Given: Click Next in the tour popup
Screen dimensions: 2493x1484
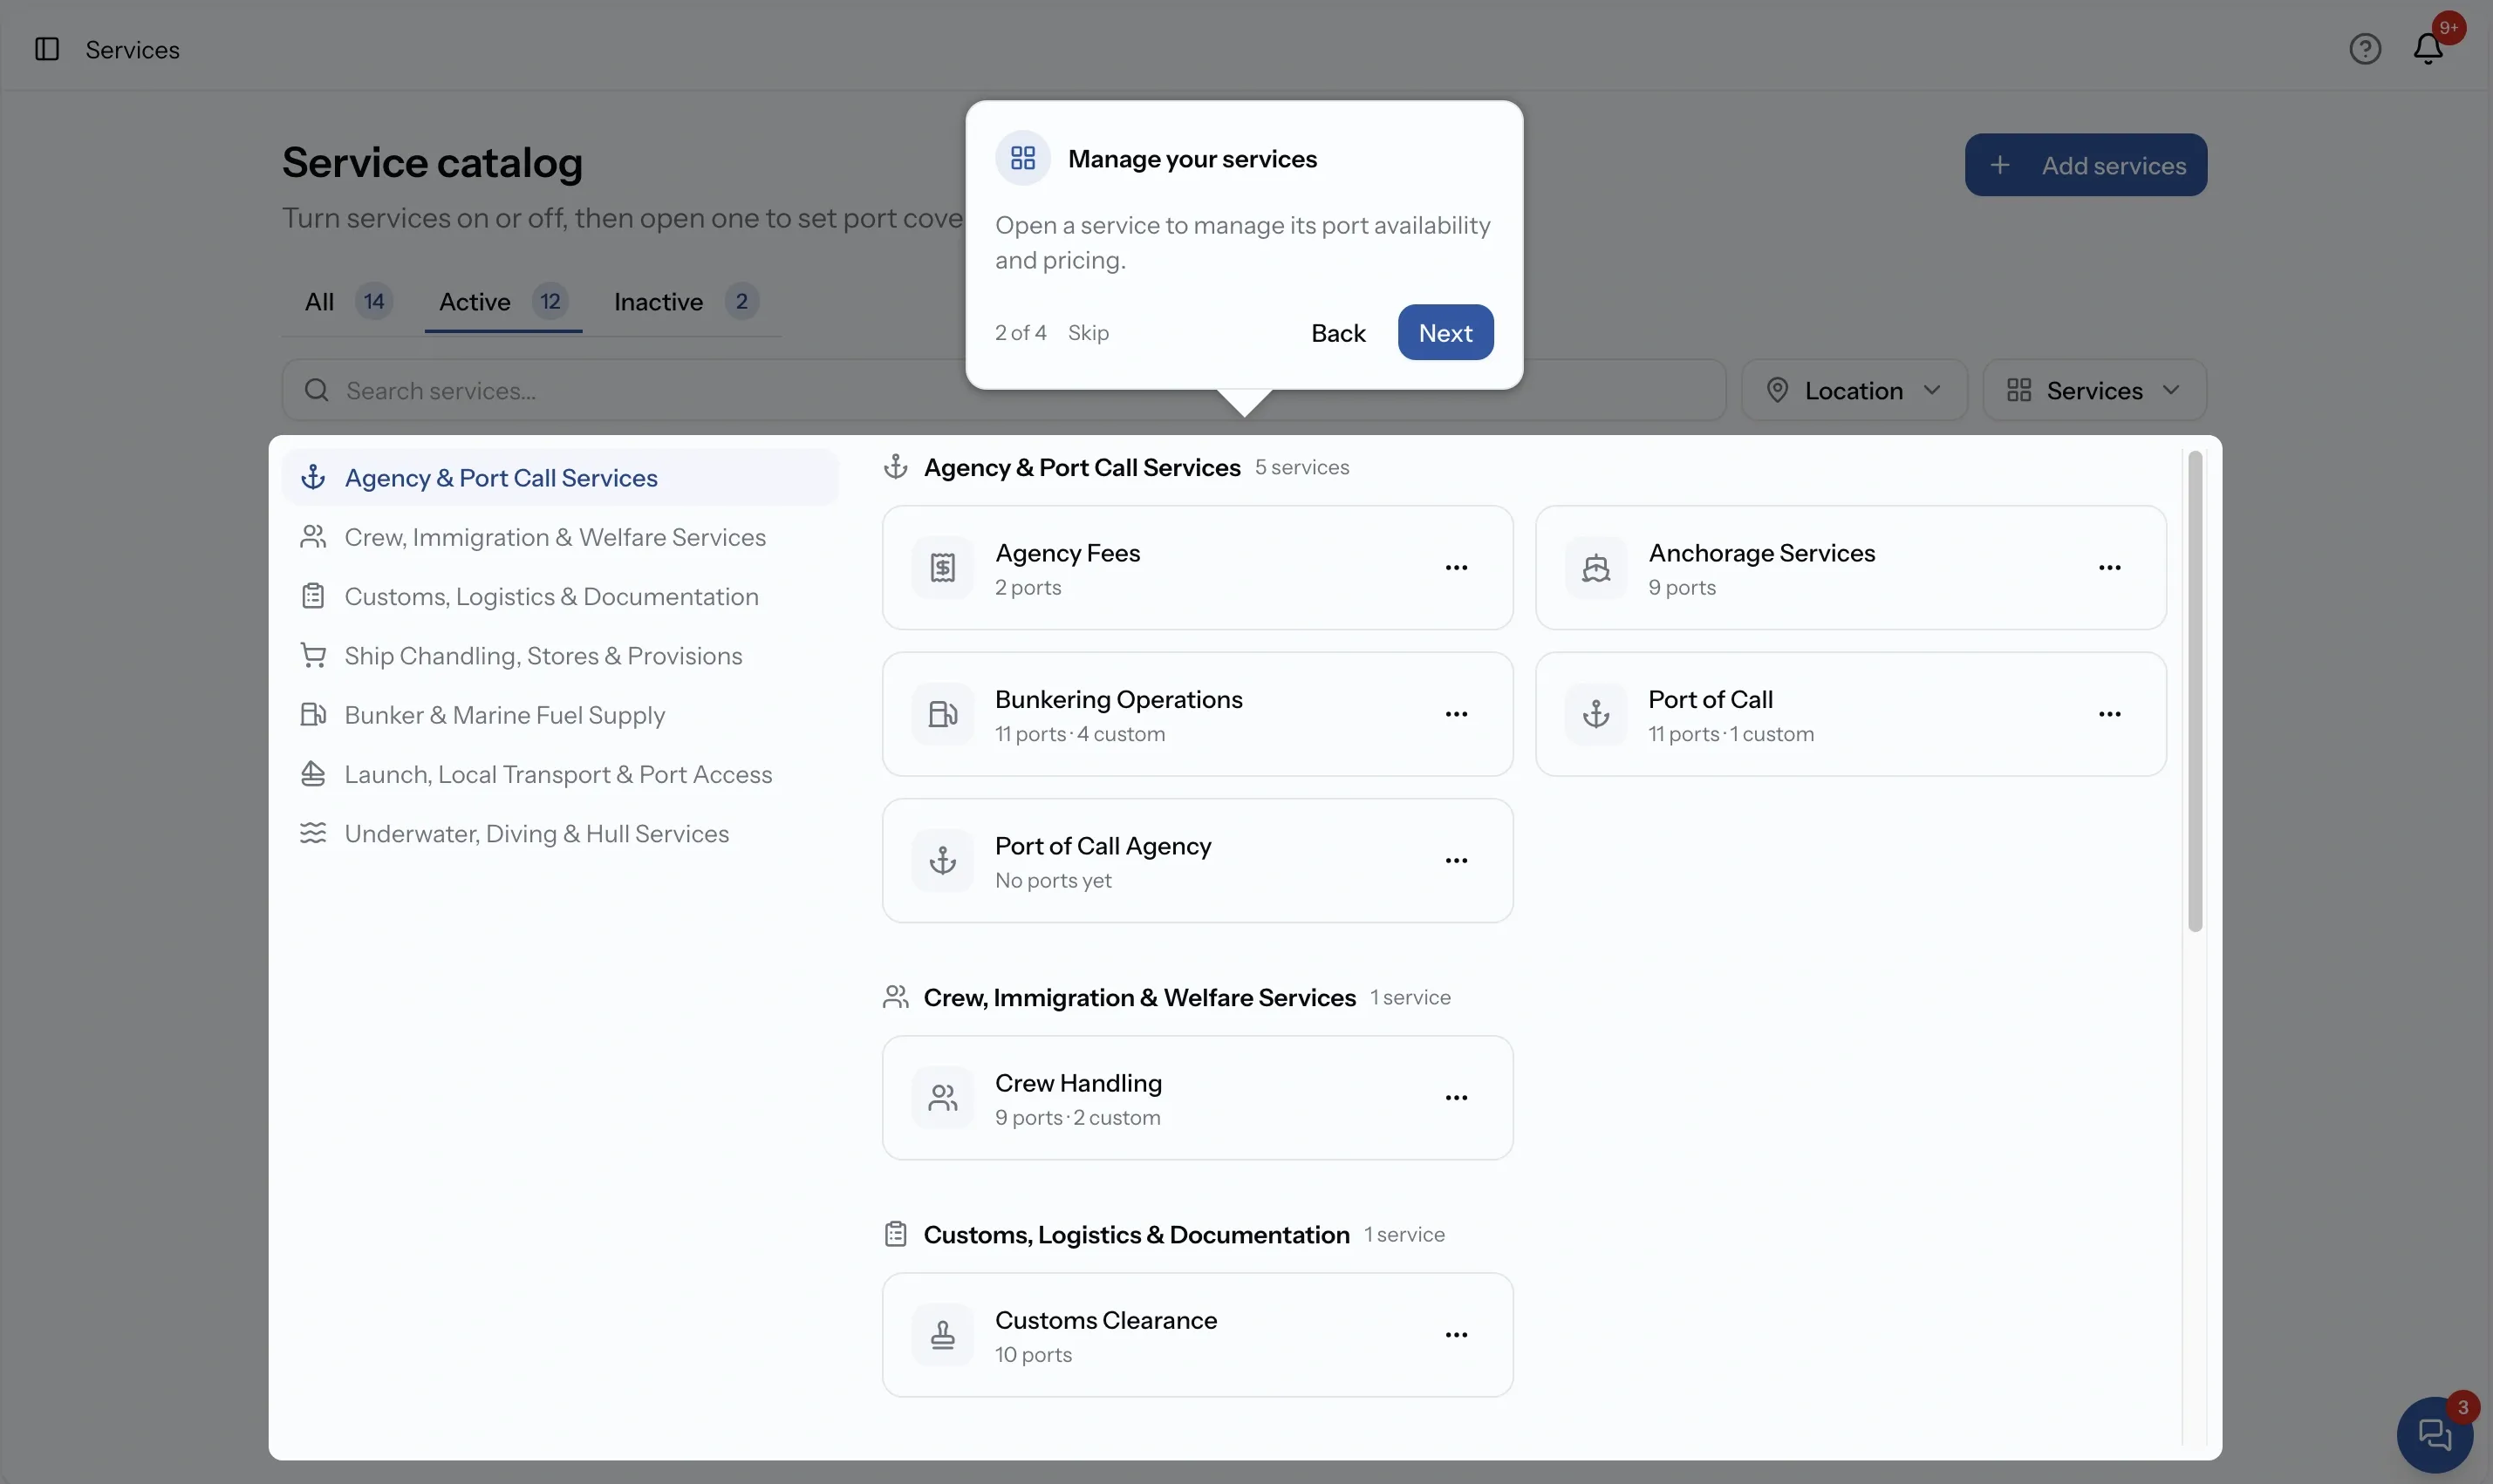Looking at the screenshot, I should coord(1445,332).
